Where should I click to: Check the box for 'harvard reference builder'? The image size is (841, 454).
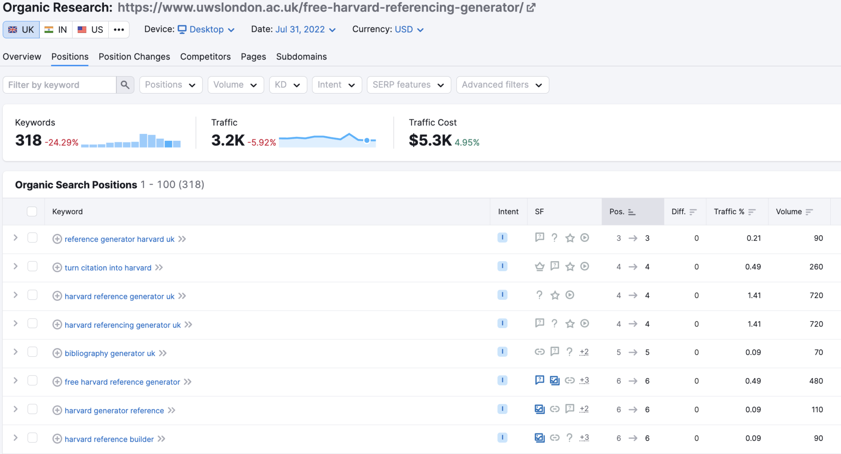32,438
